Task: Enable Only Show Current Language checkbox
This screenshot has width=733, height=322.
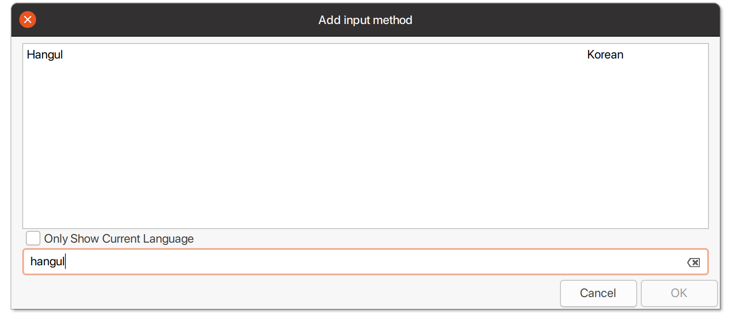Action: [33, 238]
